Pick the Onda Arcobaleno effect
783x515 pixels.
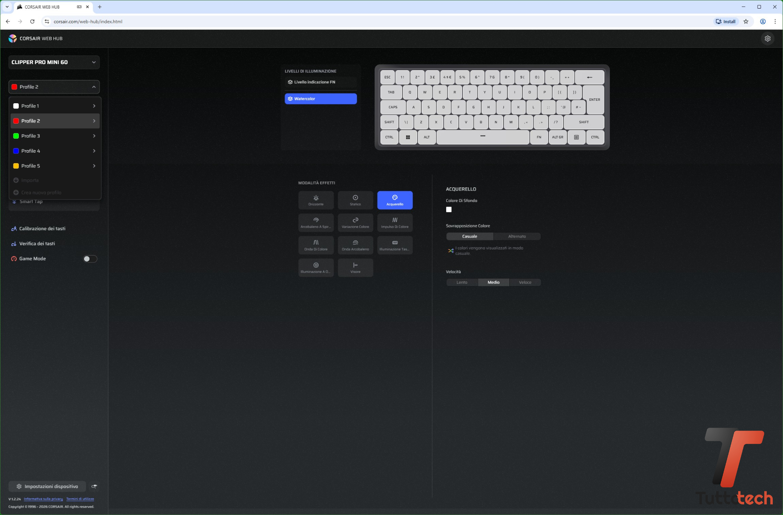click(x=355, y=245)
